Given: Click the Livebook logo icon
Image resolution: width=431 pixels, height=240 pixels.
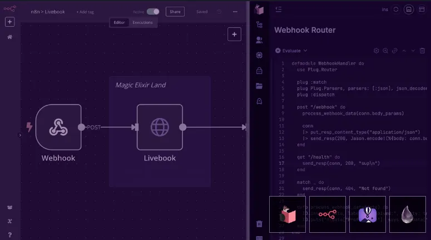Looking at the screenshot, I should [x=259, y=9].
